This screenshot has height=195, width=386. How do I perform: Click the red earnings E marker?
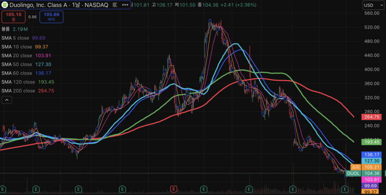[174, 189]
